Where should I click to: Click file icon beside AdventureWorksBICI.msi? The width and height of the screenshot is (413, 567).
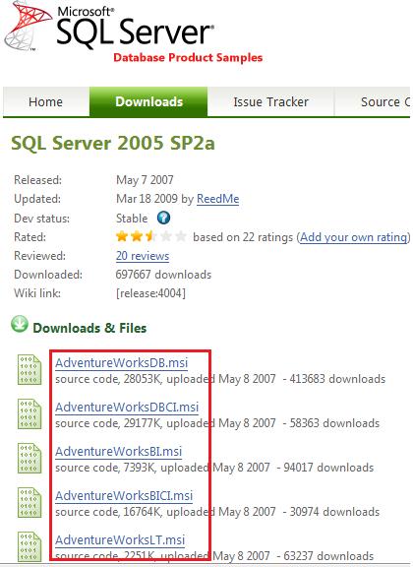[x=29, y=503]
